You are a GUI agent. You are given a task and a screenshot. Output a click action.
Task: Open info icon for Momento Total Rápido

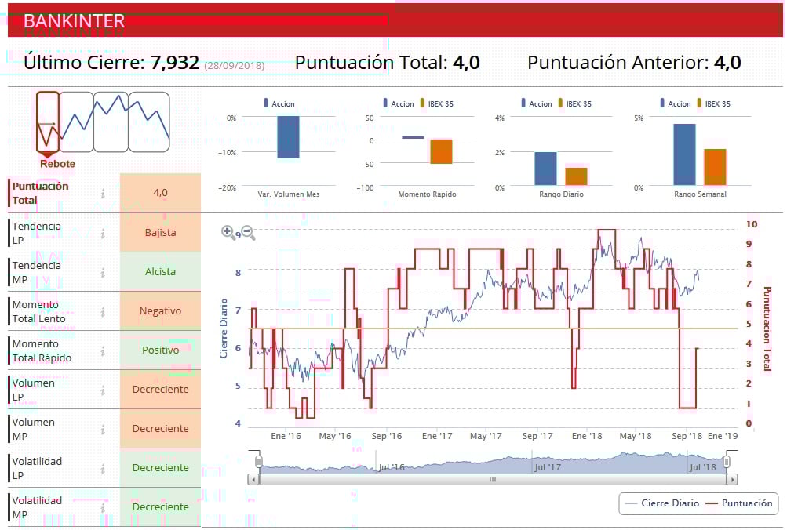coord(103,350)
